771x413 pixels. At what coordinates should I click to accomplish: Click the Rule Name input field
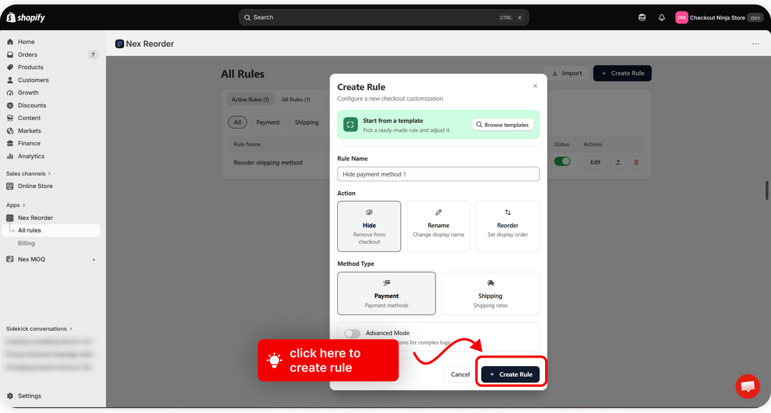(x=439, y=174)
